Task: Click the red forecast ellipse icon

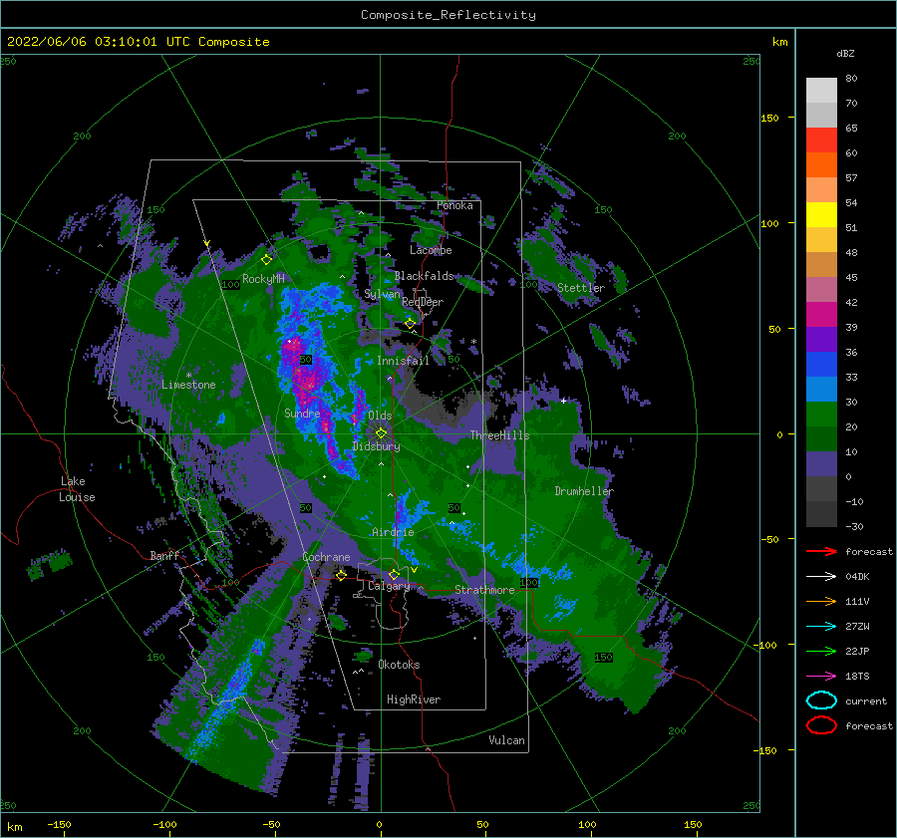Action: point(821,725)
